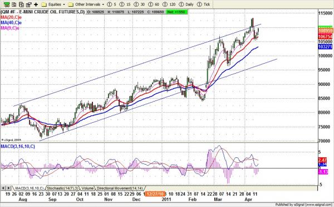Click the open price O: 108525 value

click(95, 12)
